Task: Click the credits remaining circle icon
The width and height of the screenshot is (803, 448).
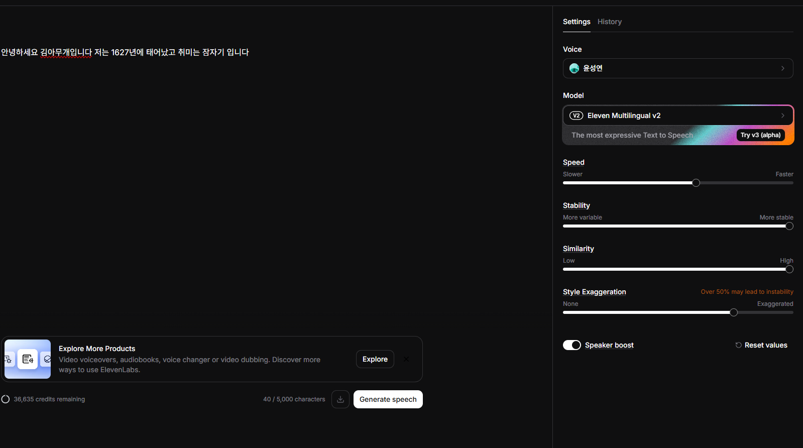Action: (6, 399)
